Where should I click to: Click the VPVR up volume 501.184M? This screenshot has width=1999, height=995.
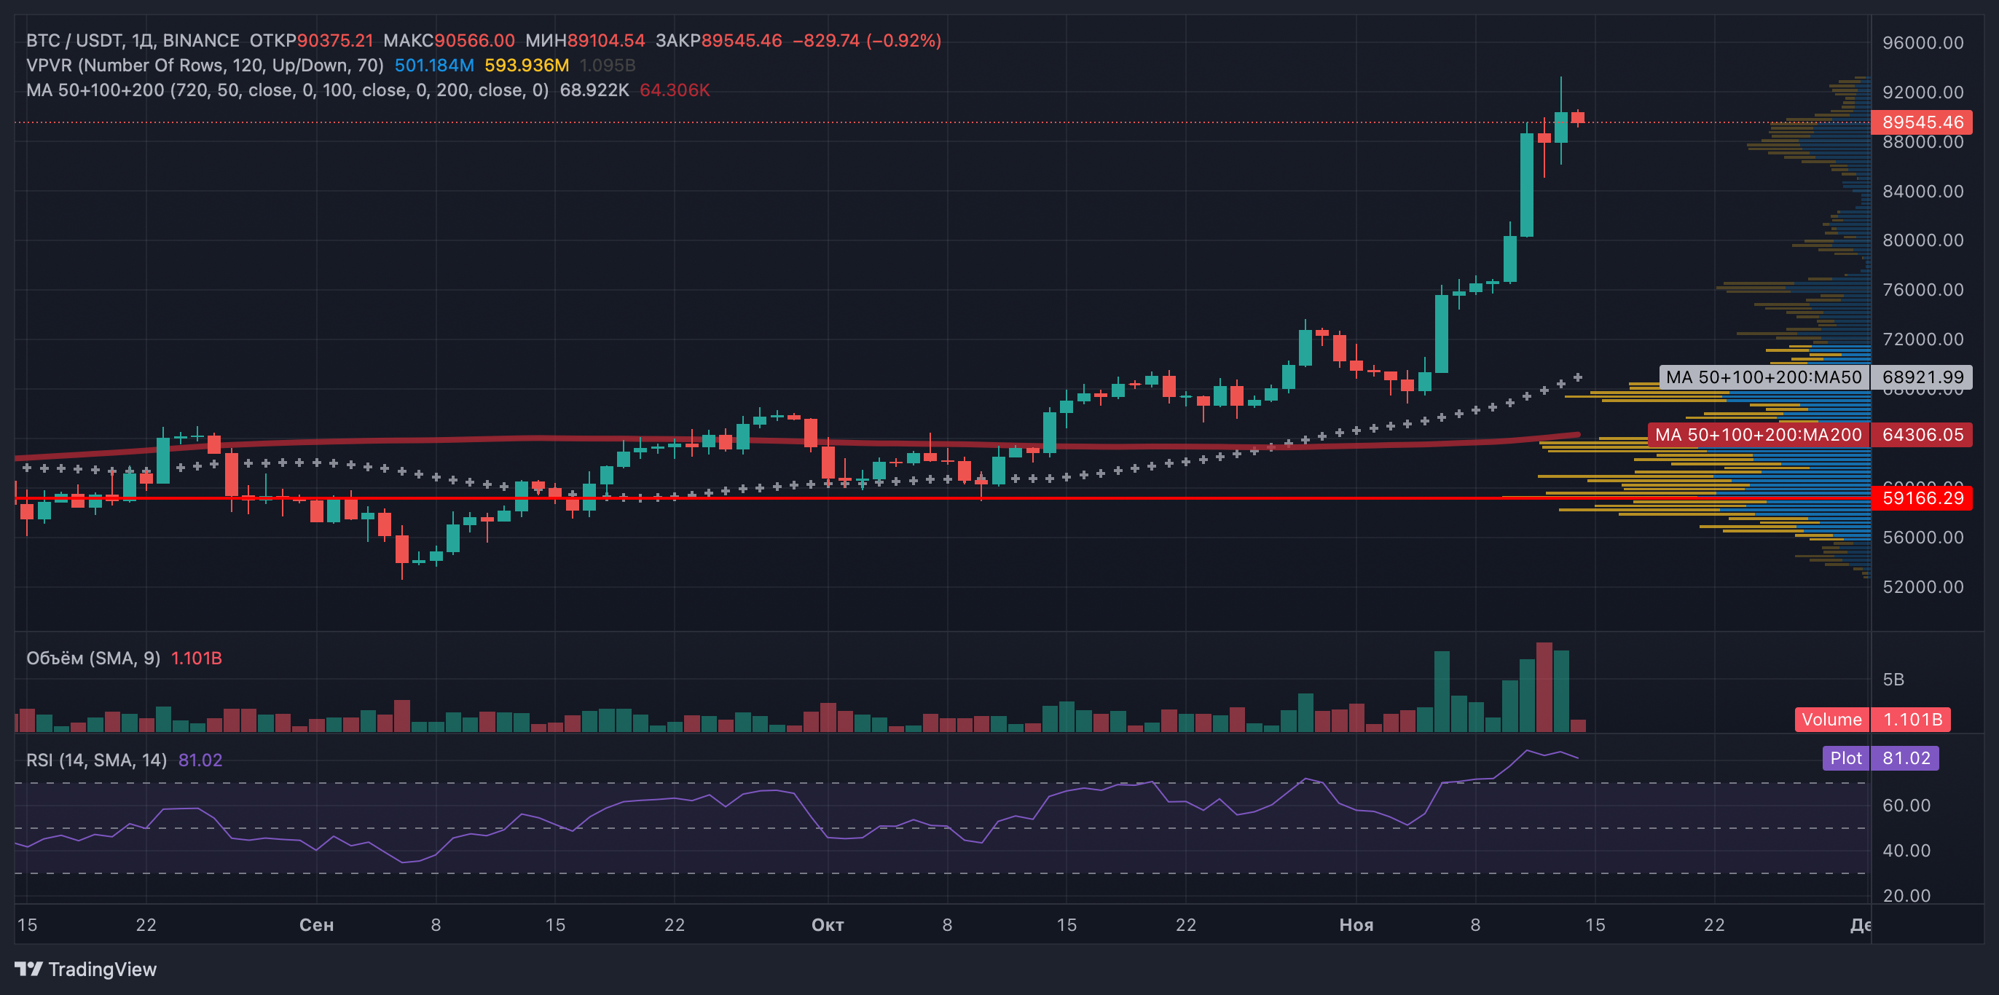pos(433,66)
